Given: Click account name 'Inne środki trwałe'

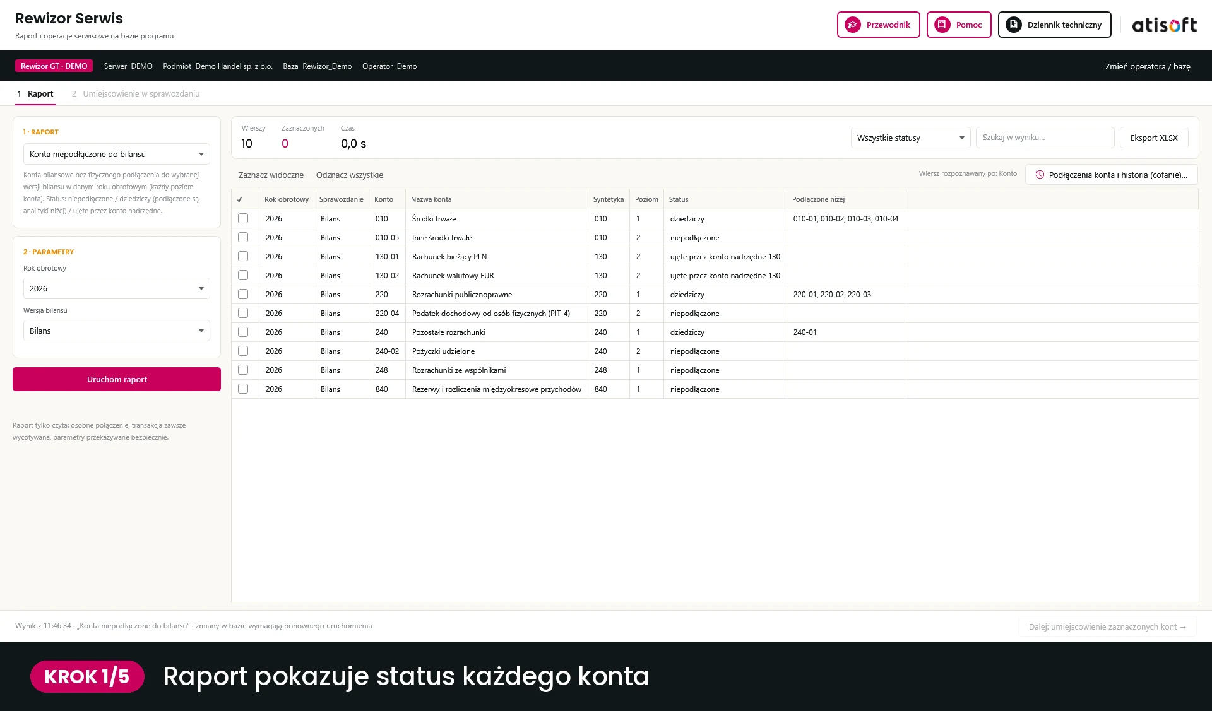Looking at the screenshot, I should click(x=442, y=237).
